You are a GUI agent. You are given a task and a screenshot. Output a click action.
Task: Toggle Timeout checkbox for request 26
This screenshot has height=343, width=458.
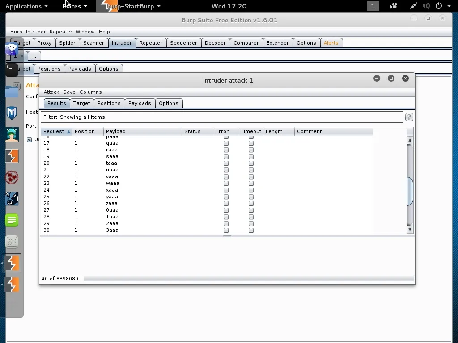point(251,204)
